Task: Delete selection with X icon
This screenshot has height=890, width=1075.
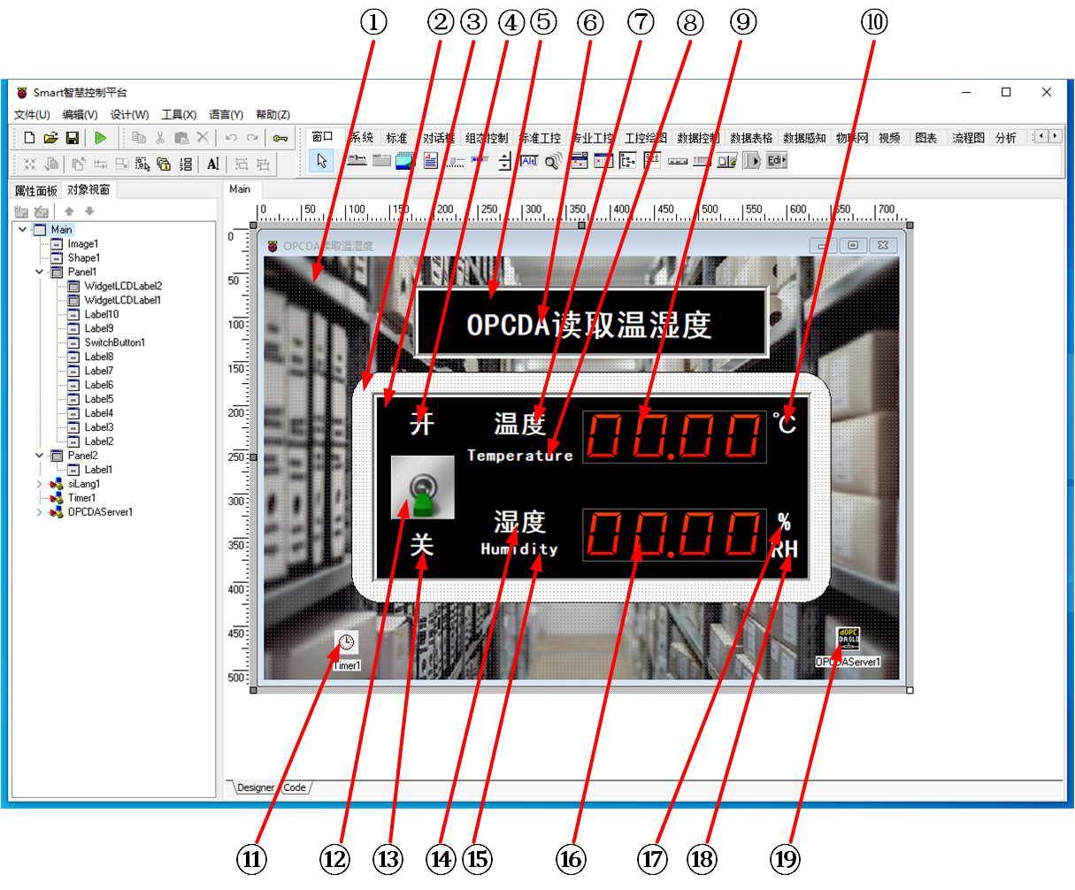Action: click(203, 138)
